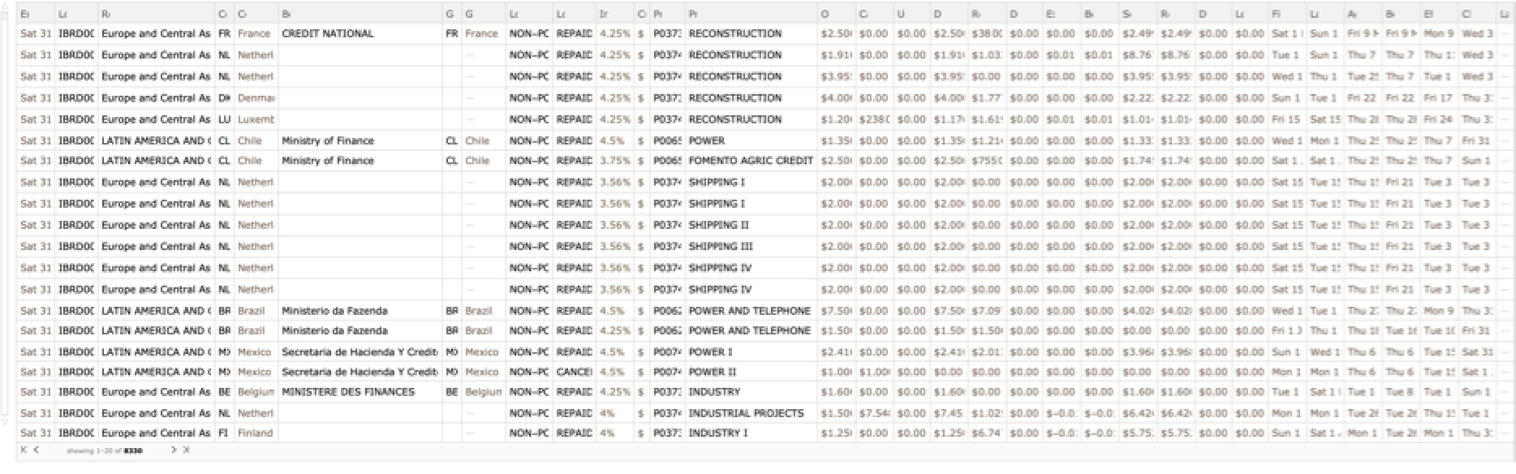Go to the first page of rows
This screenshot has height=474, width=1516.
pos(24,450)
